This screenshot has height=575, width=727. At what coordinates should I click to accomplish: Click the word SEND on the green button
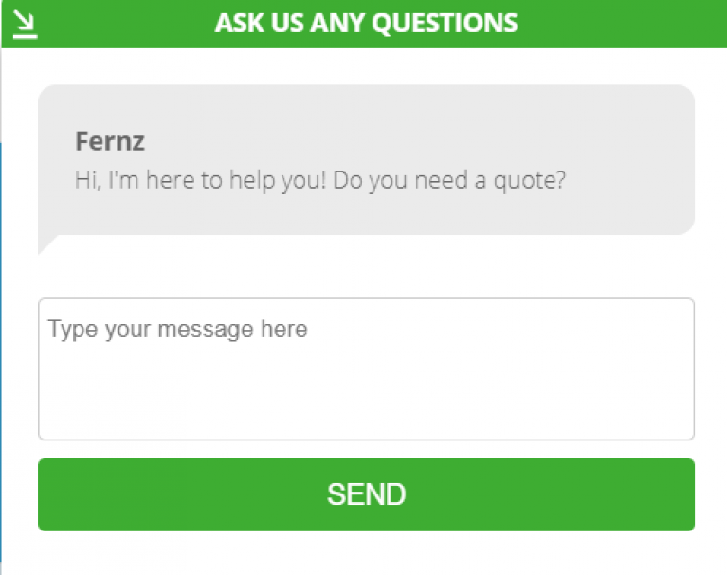coord(366,494)
